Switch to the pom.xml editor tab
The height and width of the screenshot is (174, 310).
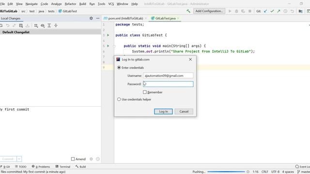(125, 18)
